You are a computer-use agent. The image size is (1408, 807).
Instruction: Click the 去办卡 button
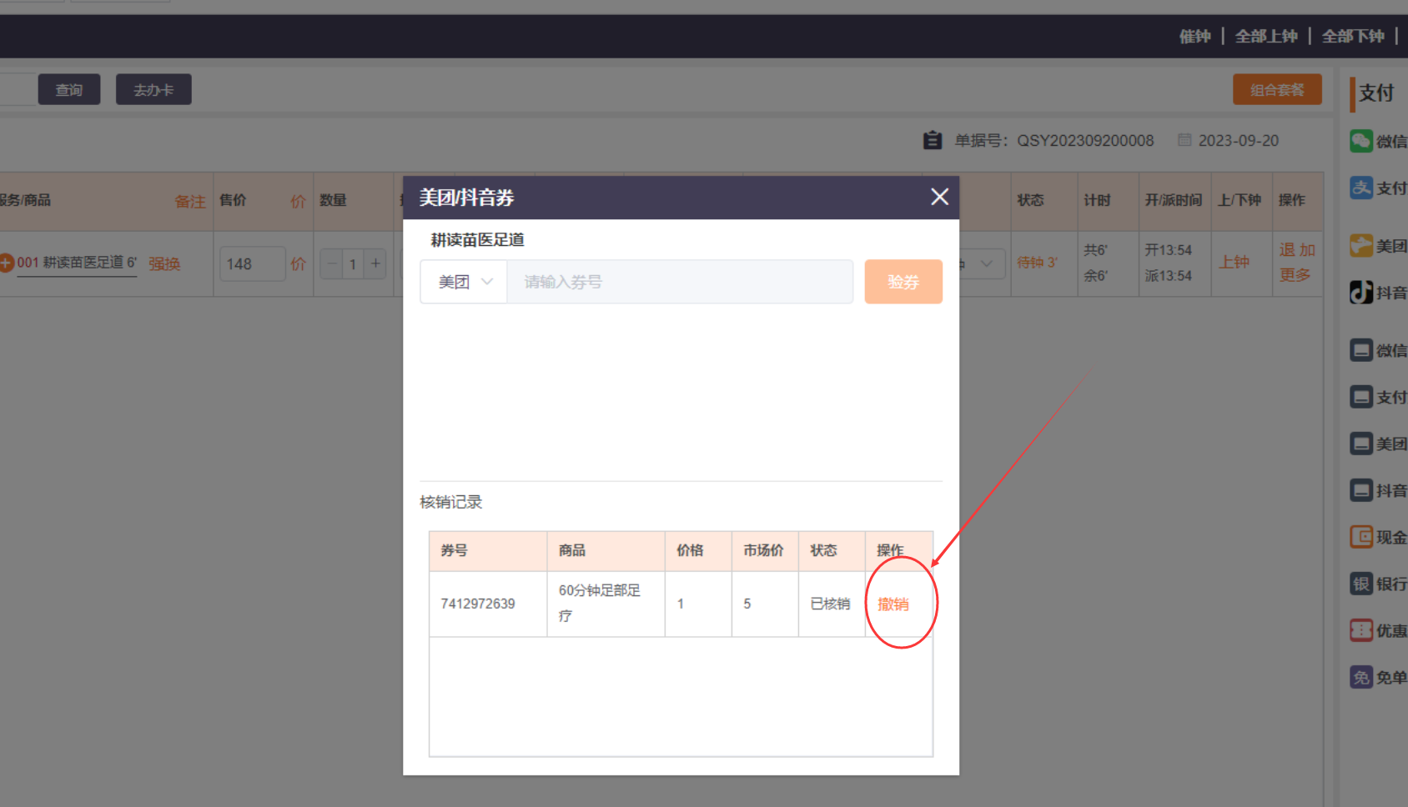(153, 89)
